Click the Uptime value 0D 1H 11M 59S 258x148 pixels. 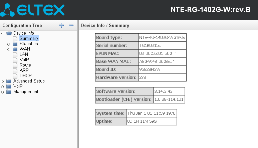click(142, 121)
